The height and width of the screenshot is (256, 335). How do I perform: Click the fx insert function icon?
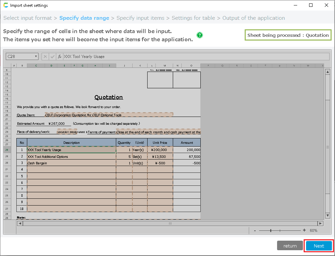(59, 57)
